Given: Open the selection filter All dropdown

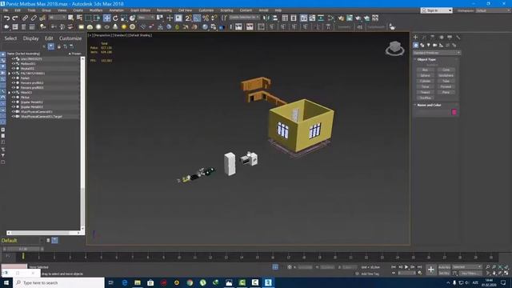Looking at the screenshot, I should coord(58,18).
